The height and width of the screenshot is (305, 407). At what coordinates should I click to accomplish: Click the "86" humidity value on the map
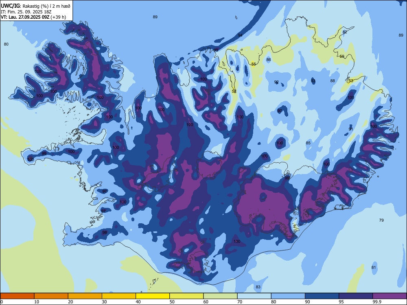pos(269,60)
